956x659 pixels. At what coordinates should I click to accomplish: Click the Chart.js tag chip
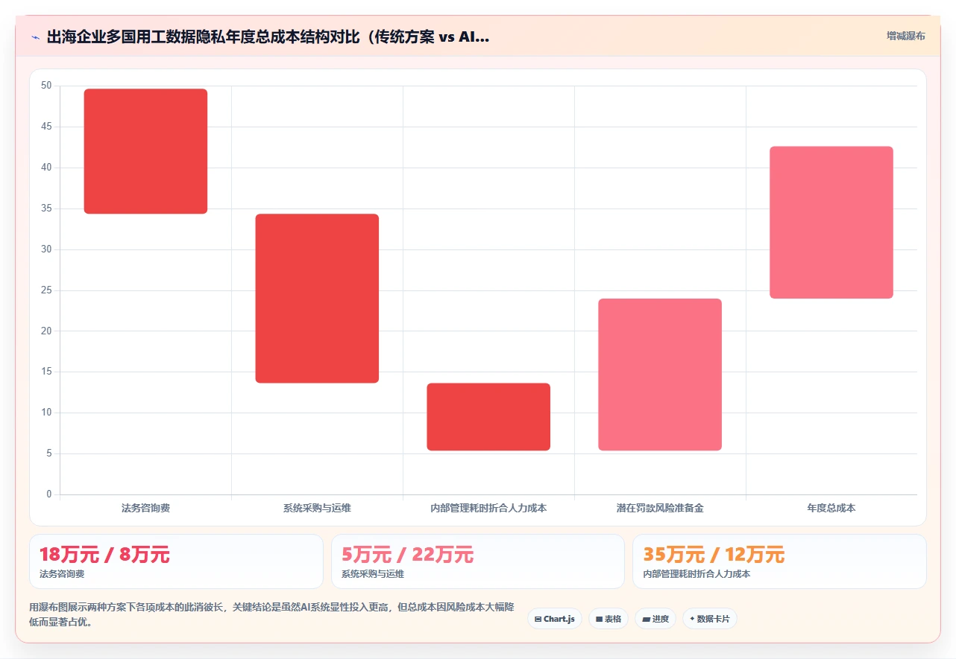[555, 619]
